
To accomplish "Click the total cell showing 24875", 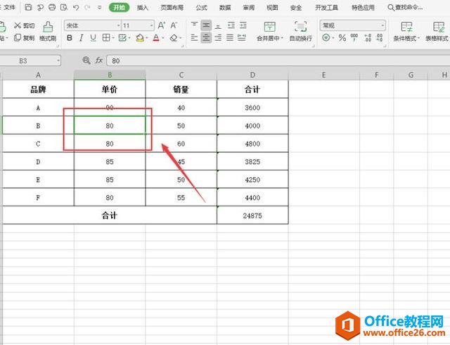I will click(252, 215).
